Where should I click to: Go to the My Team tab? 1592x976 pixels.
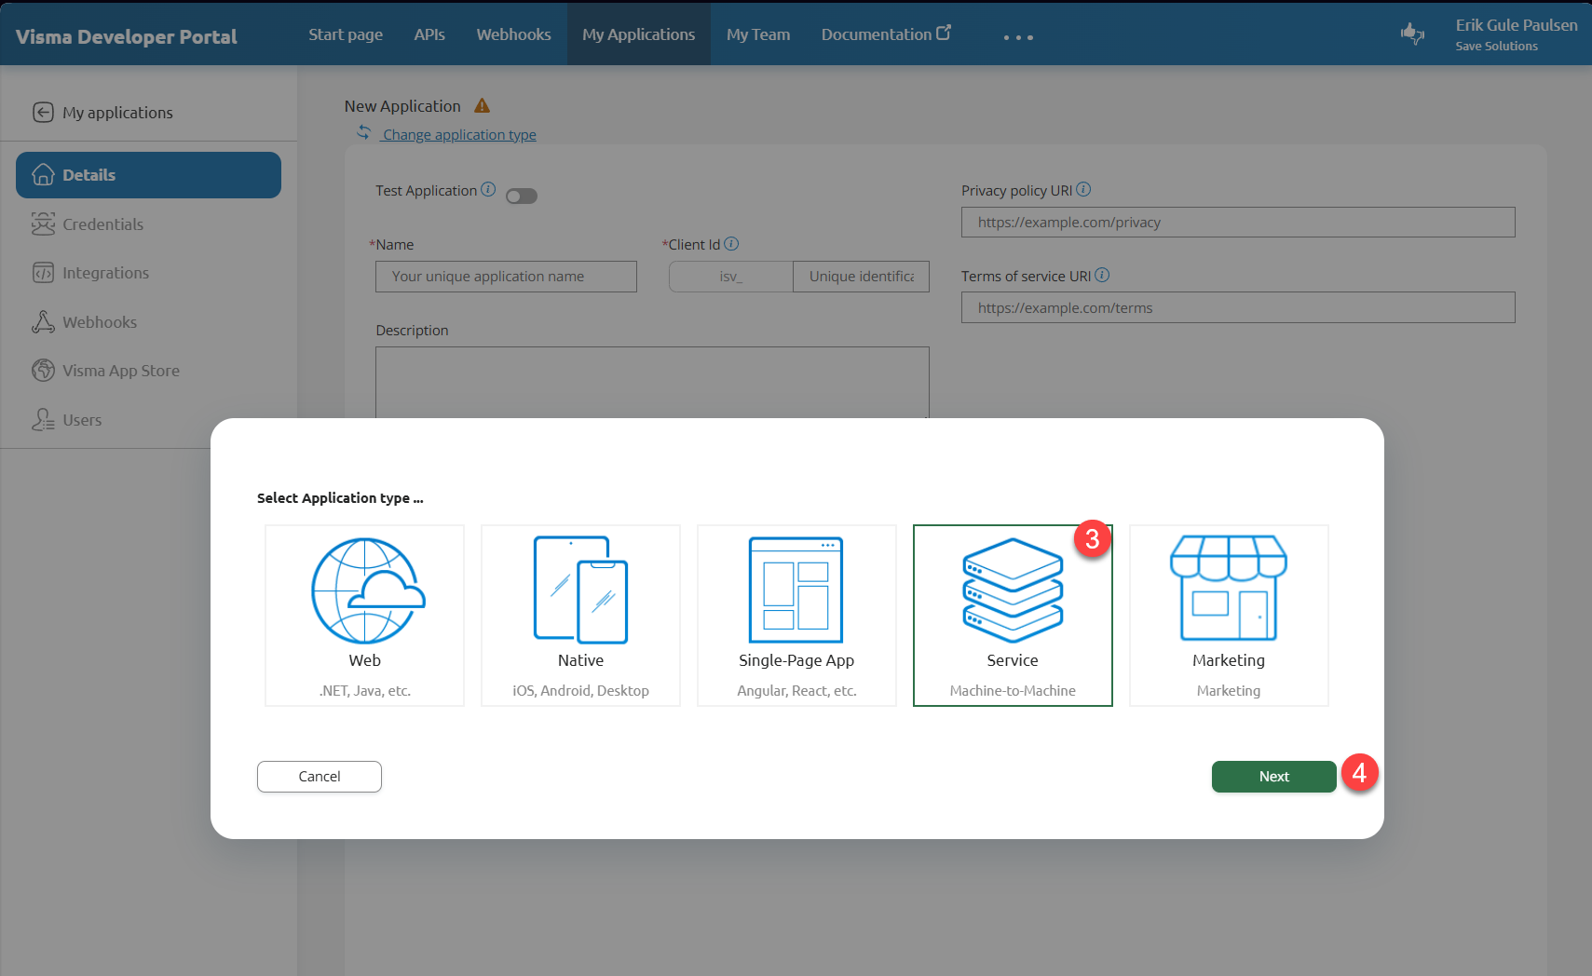(757, 34)
